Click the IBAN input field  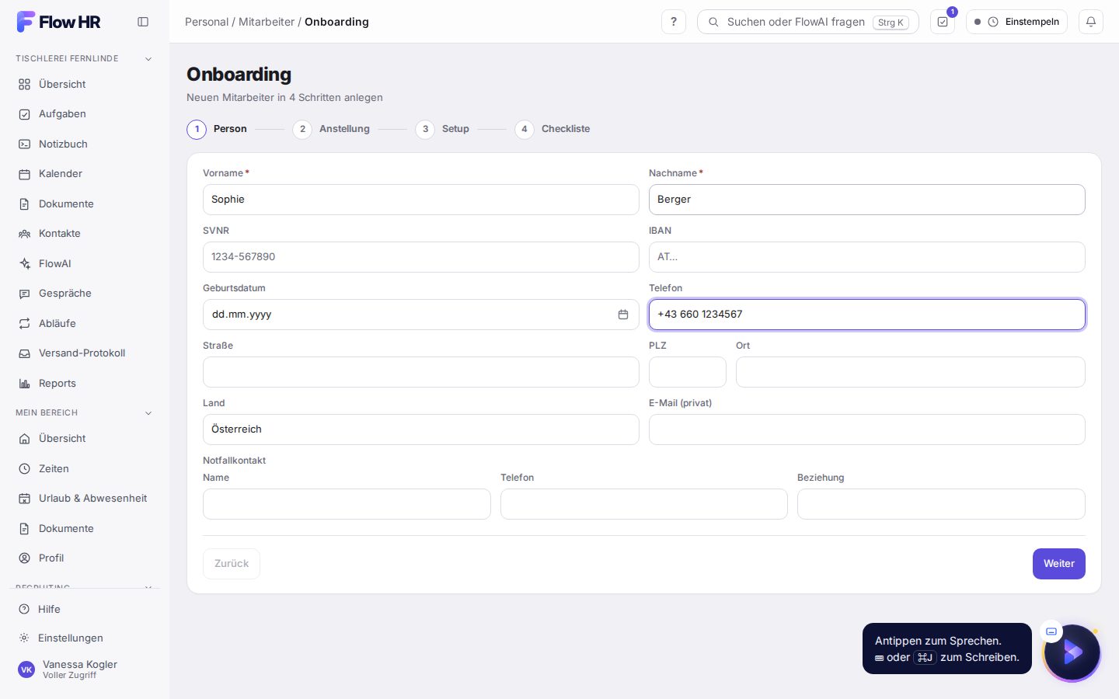click(x=867, y=257)
